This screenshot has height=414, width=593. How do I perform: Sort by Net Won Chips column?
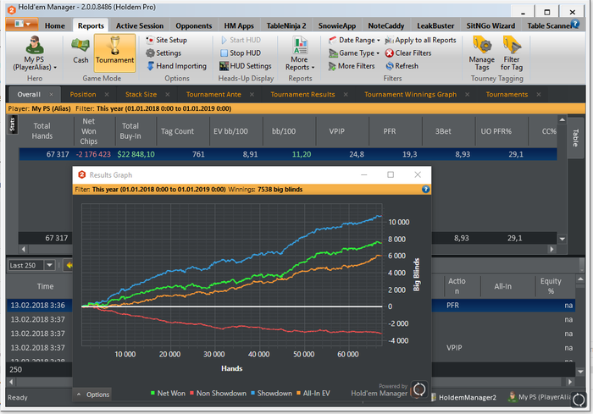(88, 131)
